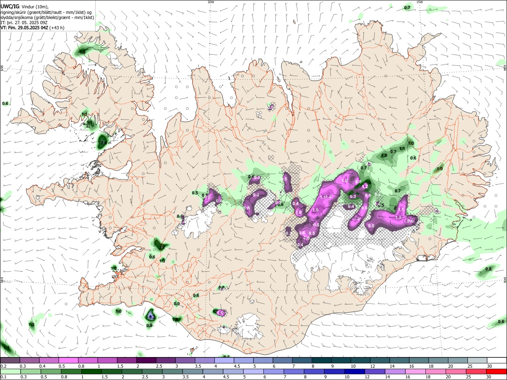Click the '20W' longitude label at top
Screen dimensions: 507x380
(x=211, y=2)
